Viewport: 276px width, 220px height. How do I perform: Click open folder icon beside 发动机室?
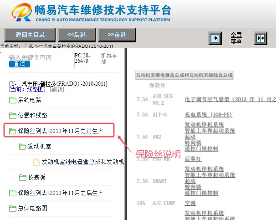[x=22, y=147]
